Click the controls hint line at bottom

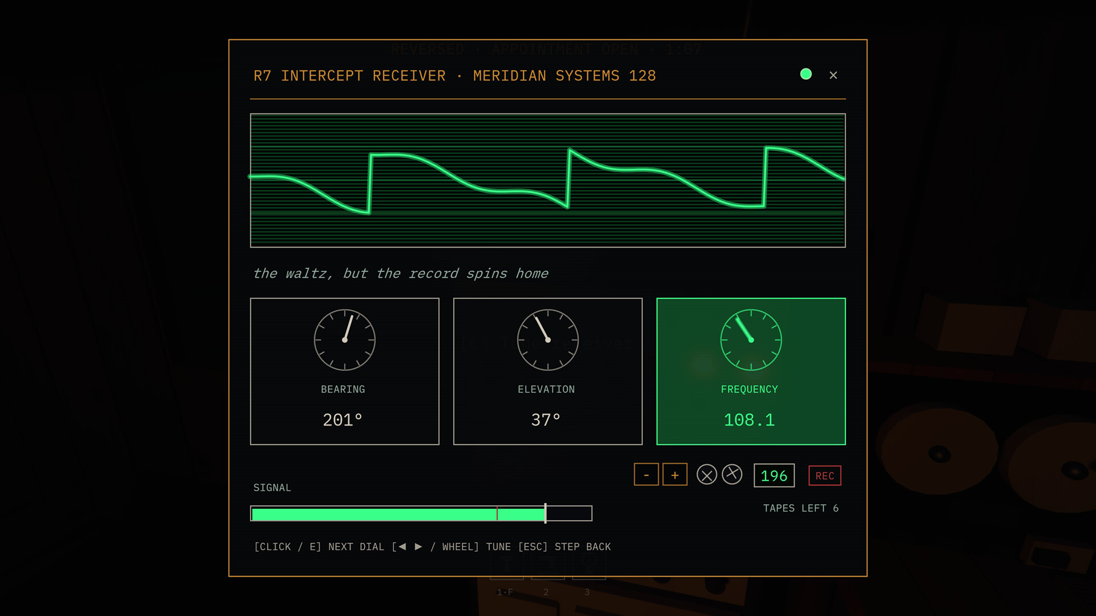click(433, 547)
